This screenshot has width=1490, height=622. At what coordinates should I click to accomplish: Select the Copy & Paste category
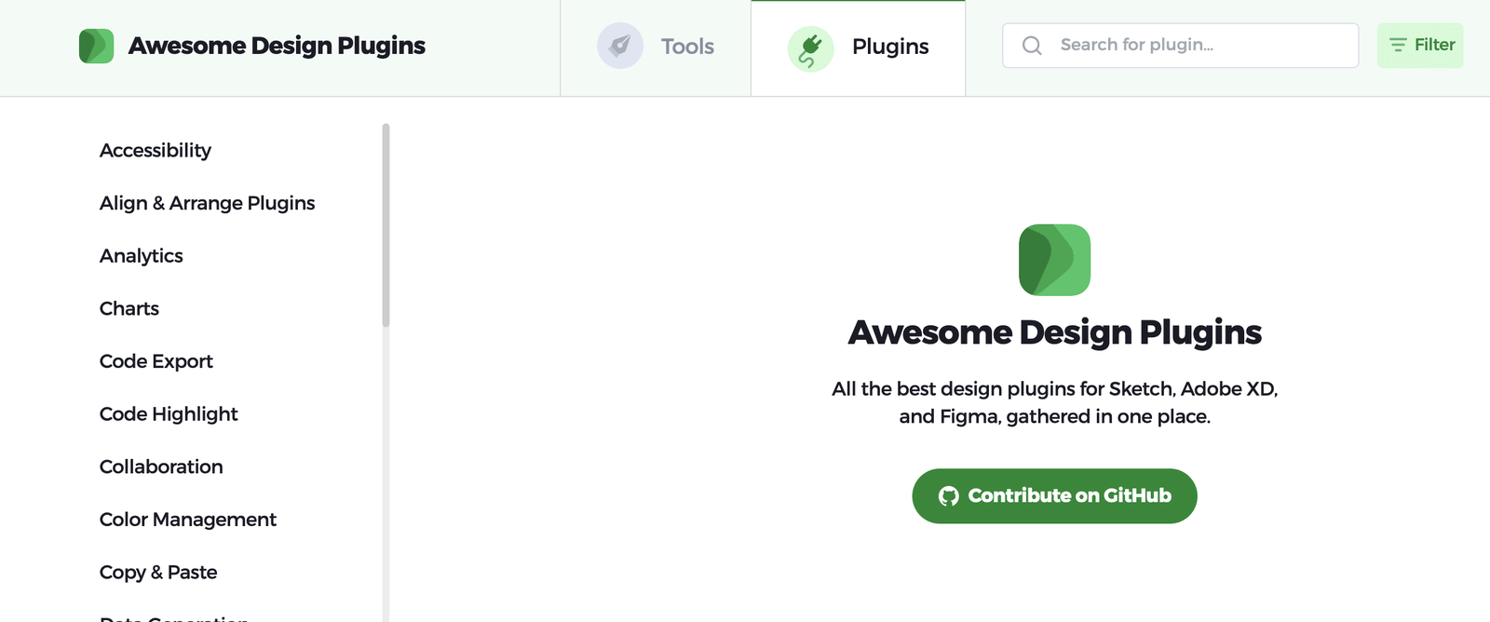(158, 573)
